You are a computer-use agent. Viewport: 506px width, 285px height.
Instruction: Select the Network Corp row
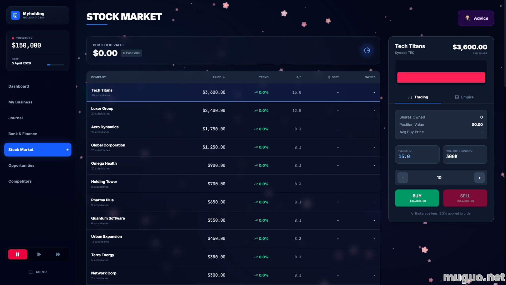coord(233,275)
